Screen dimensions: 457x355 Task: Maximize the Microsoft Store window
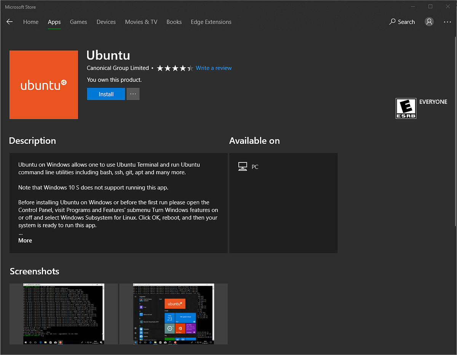(430, 6)
